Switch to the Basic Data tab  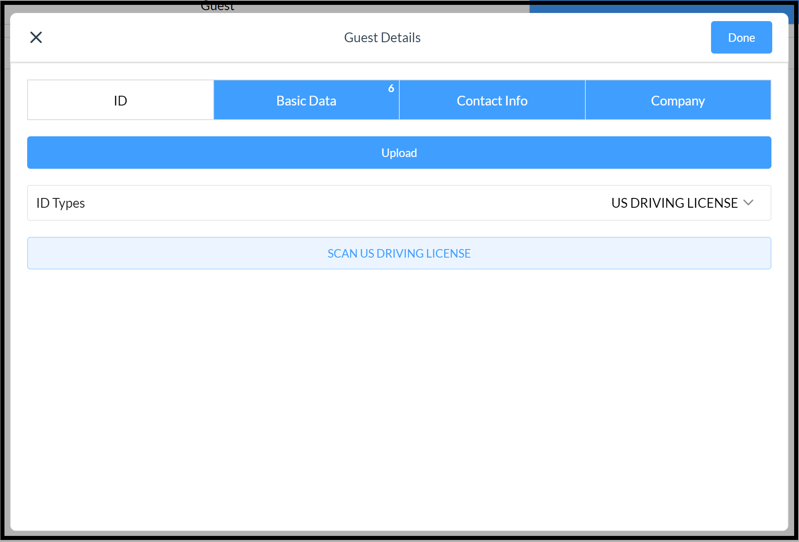point(306,100)
